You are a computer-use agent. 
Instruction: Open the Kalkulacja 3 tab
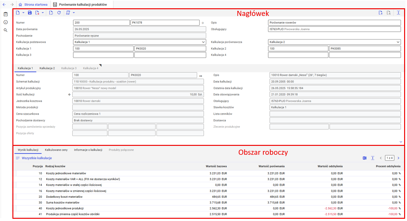click(69, 68)
